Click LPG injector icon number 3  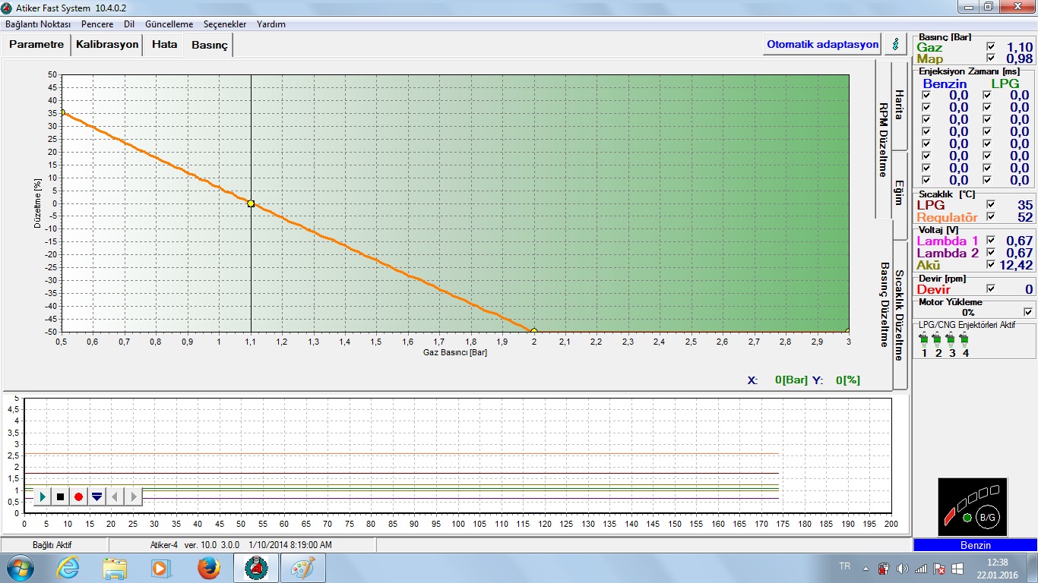tap(951, 339)
